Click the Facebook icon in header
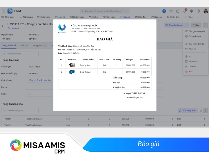The image size is (209, 157). click(x=164, y=11)
